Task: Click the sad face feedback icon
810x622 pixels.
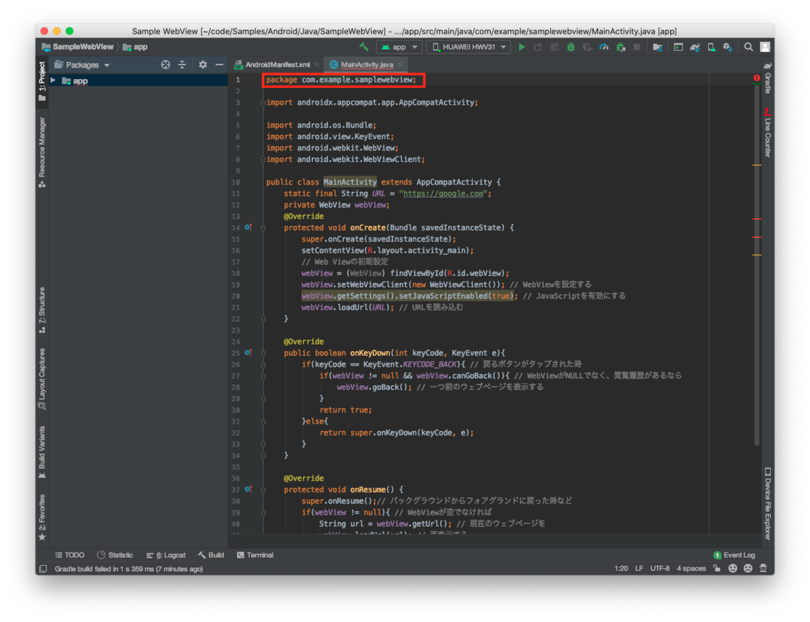Action: point(748,569)
